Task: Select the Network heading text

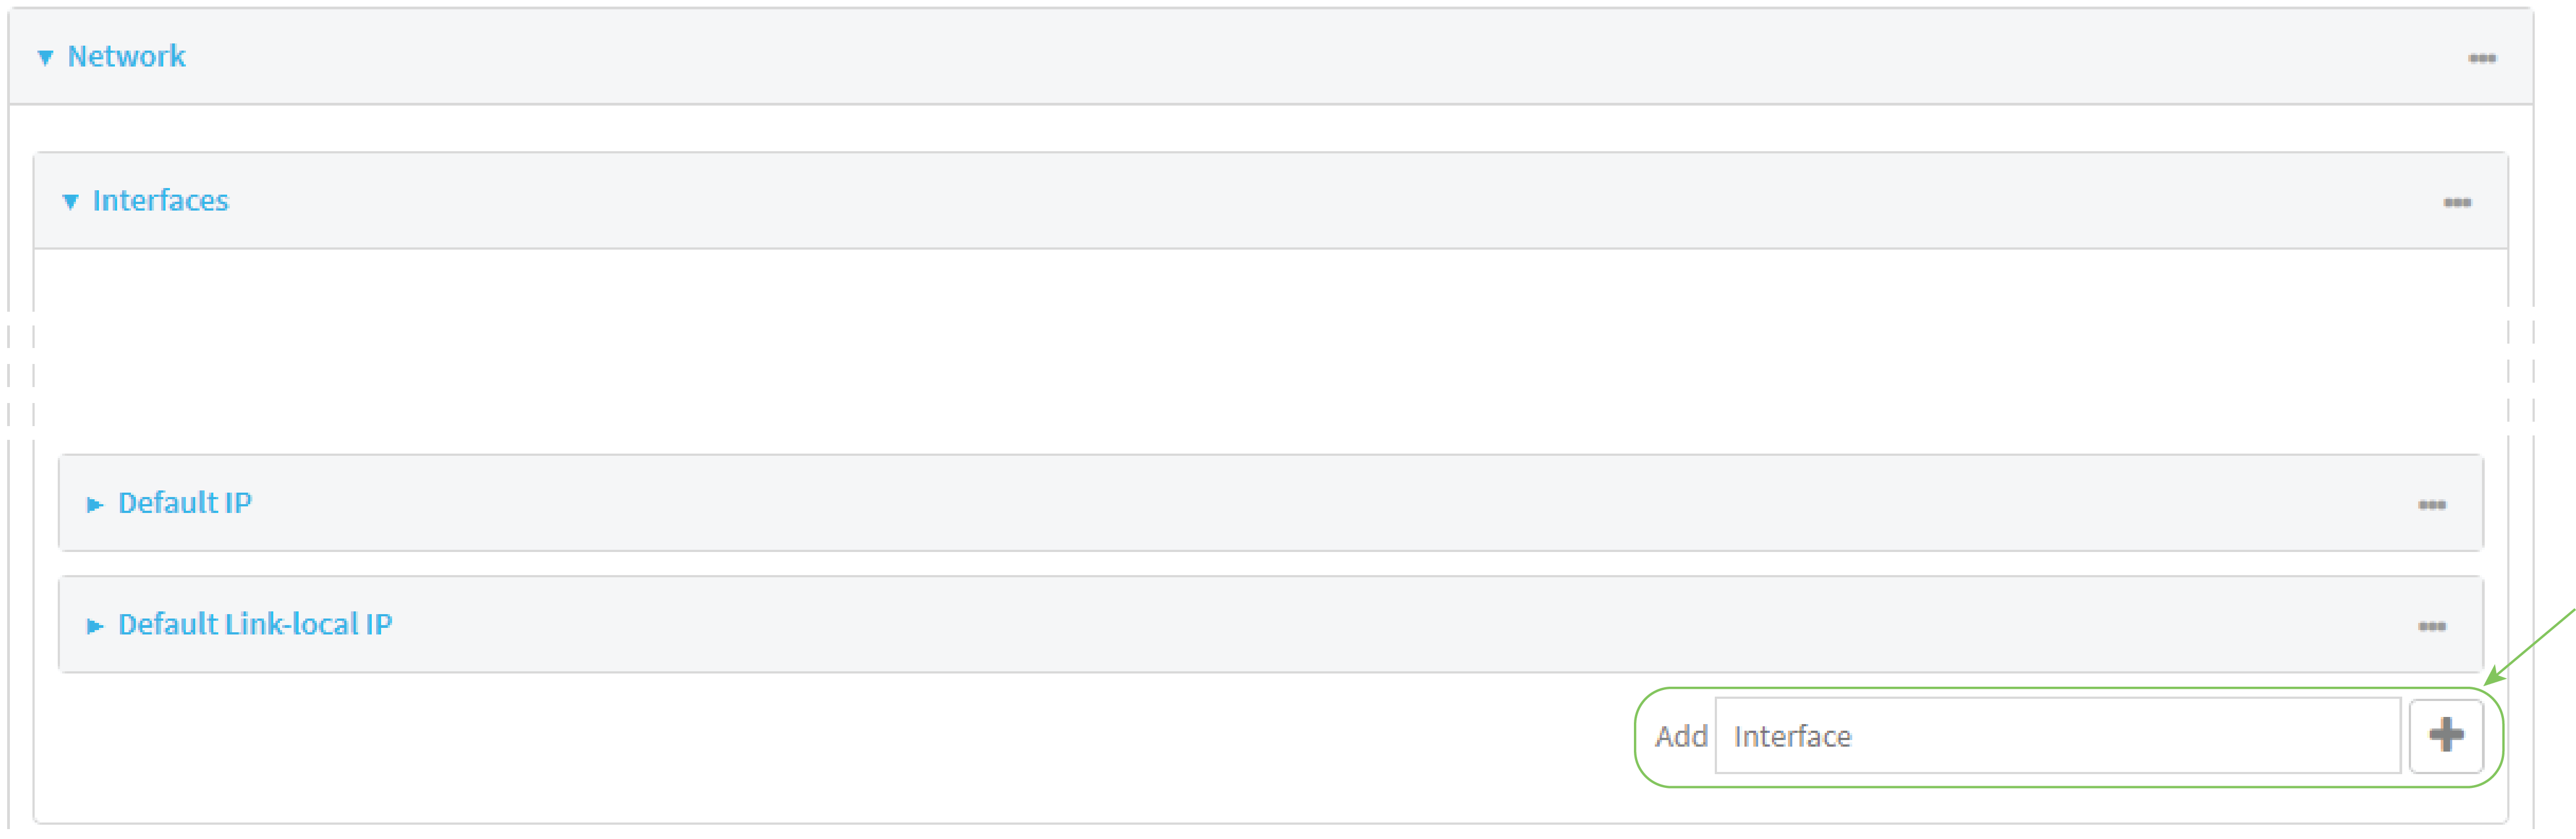Action: point(126,57)
